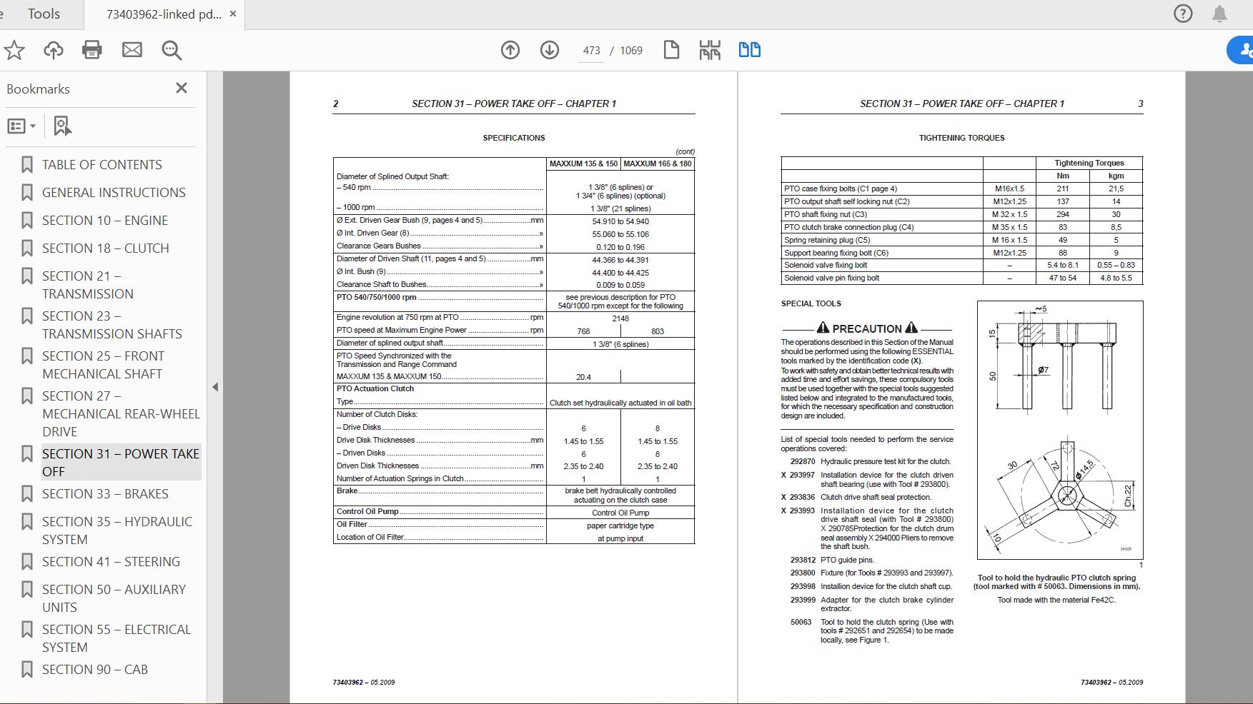Open SECTION 23 – TRANSMISSION SHAFTS bookmark

pyautogui.click(x=112, y=325)
